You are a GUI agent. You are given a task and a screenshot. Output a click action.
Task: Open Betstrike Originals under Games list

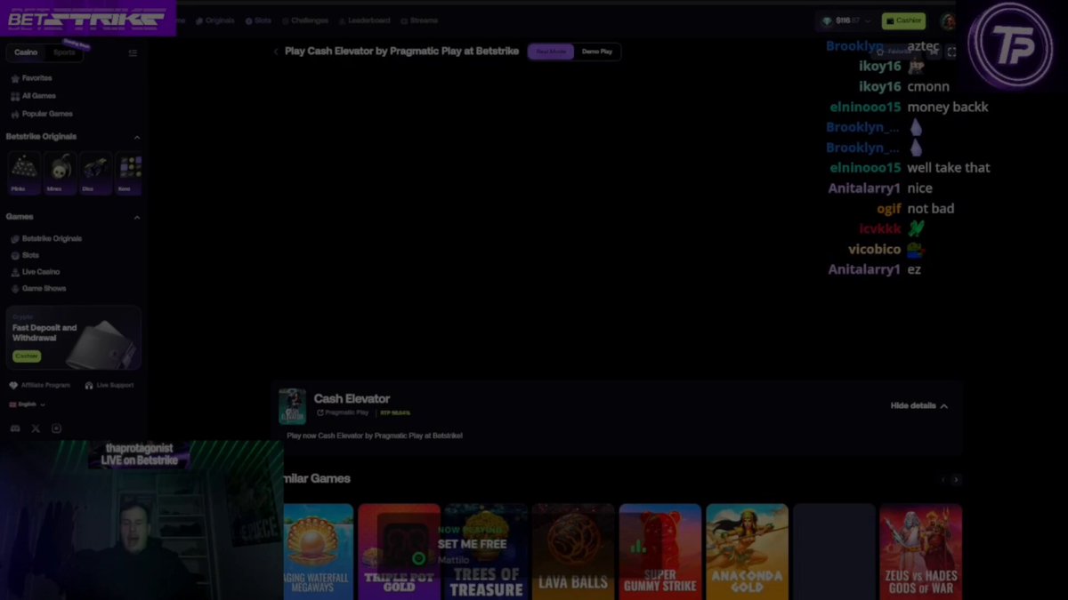[46, 239]
